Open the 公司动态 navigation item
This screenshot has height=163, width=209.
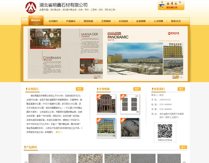(123, 21)
